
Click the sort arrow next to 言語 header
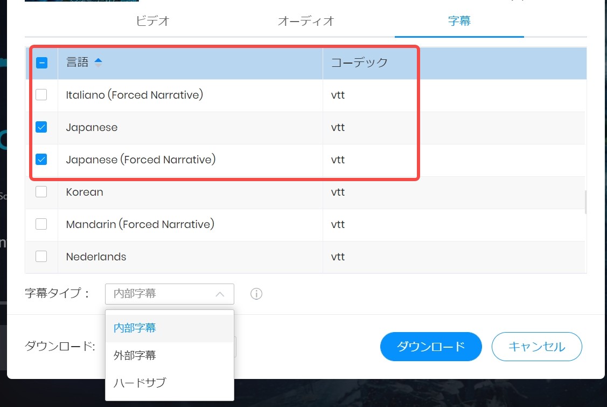(99, 63)
